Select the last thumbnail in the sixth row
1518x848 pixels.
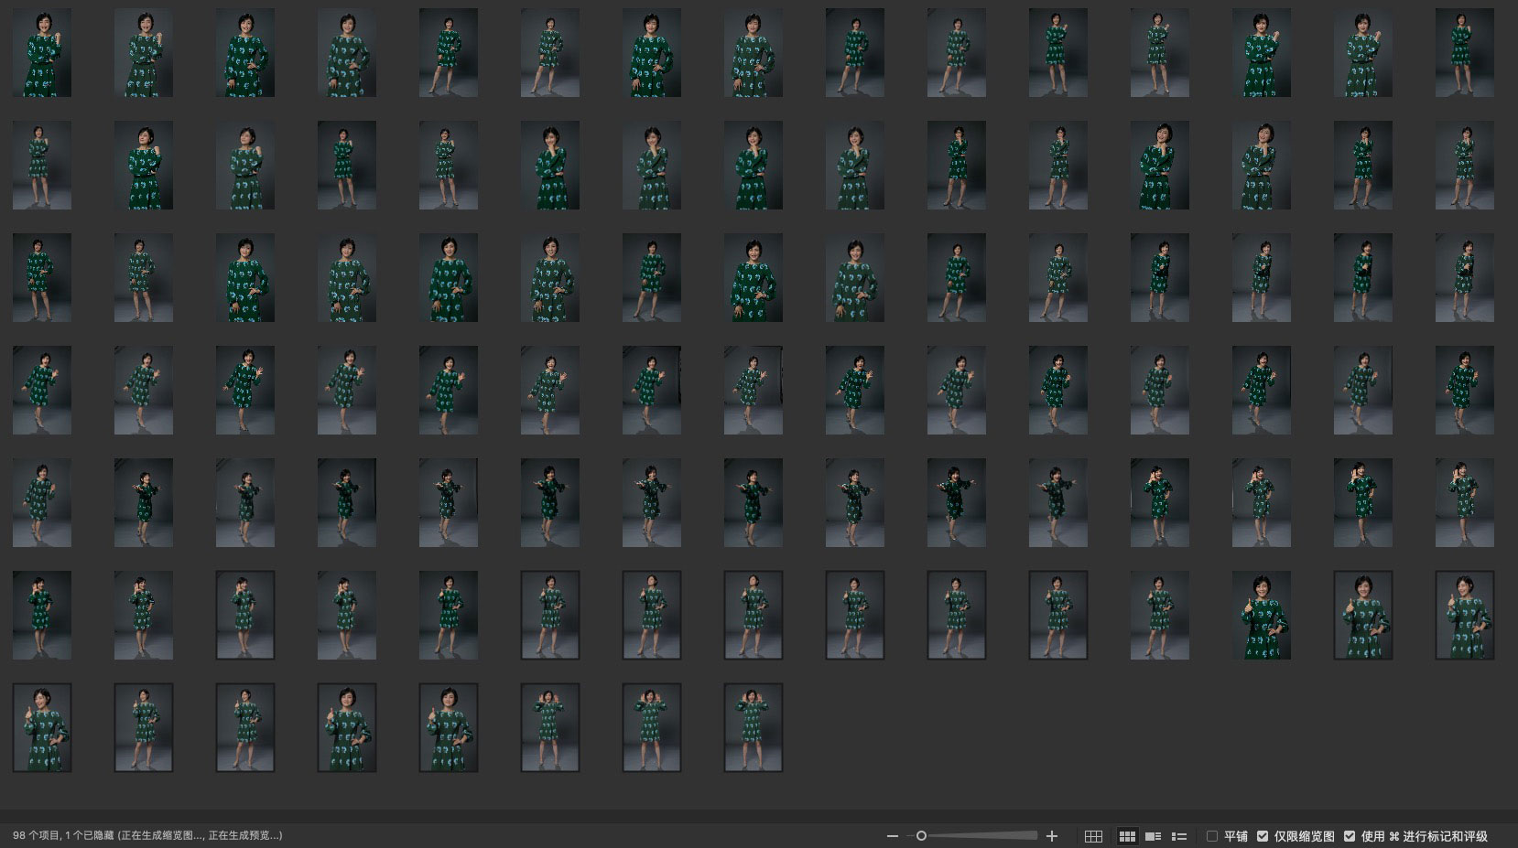tap(1465, 616)
